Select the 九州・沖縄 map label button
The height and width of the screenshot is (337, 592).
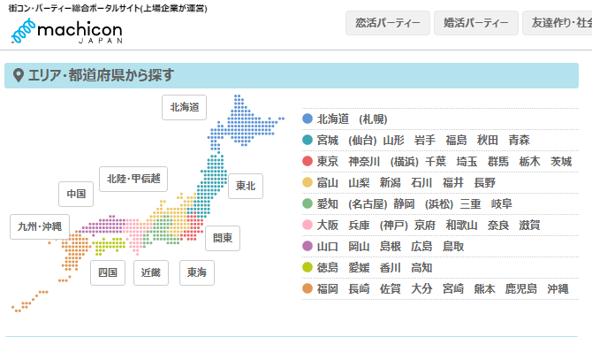40,226
